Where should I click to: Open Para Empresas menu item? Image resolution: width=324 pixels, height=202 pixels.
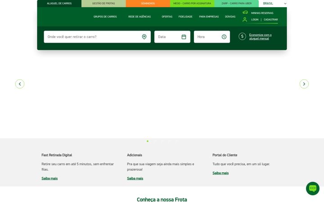coord(209,17)
